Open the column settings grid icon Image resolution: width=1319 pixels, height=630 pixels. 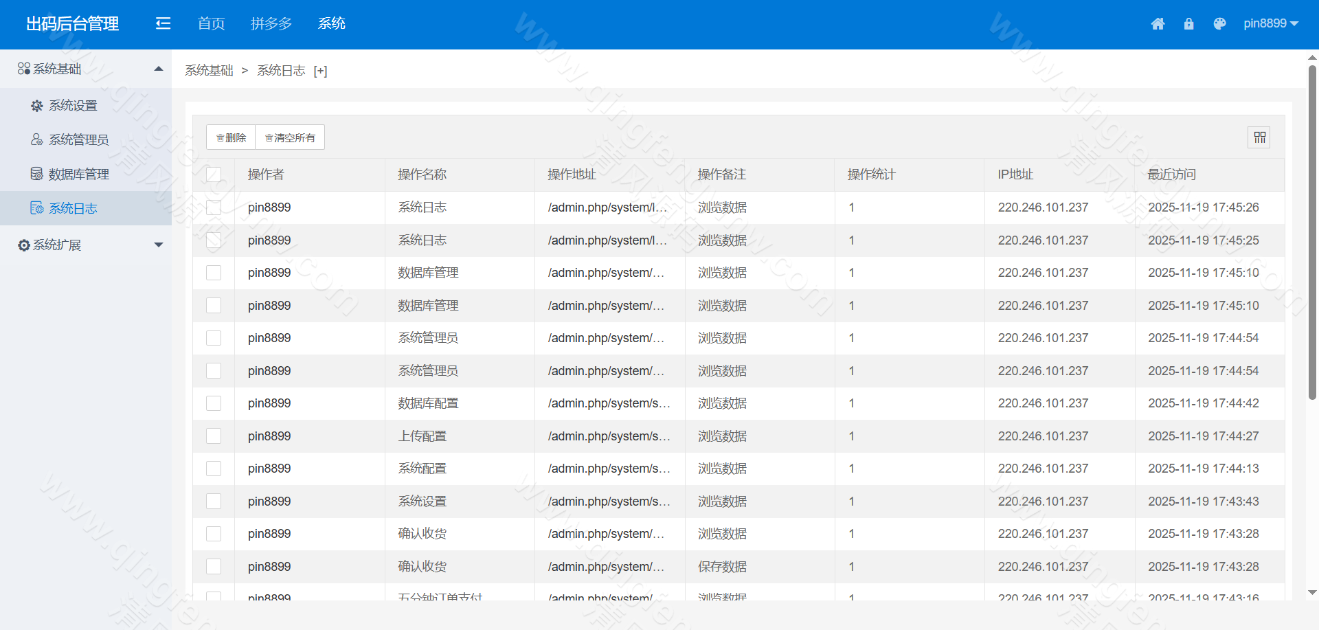(1259, 137)
